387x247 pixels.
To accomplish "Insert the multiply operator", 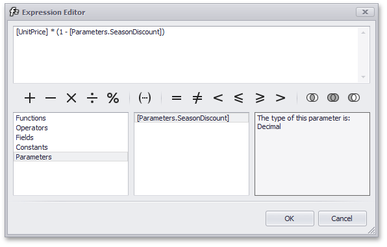I will tap(71, 98).
